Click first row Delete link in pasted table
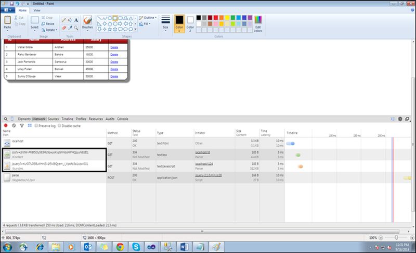This screenshot has height=253, width=416. tap(114, 47)
